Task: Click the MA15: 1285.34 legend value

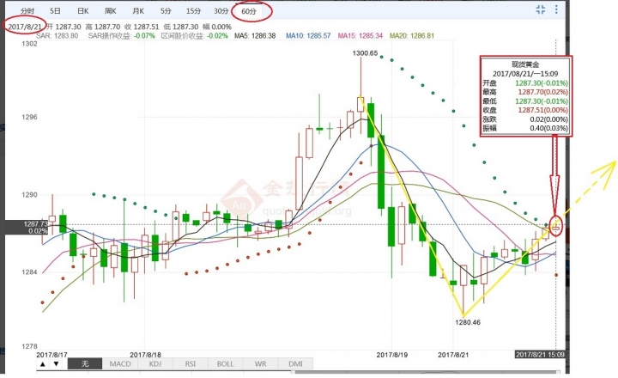Action: click(360, 36)
